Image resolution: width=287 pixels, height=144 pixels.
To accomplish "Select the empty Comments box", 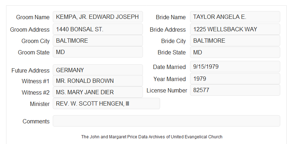I will (x=166, y=121).
